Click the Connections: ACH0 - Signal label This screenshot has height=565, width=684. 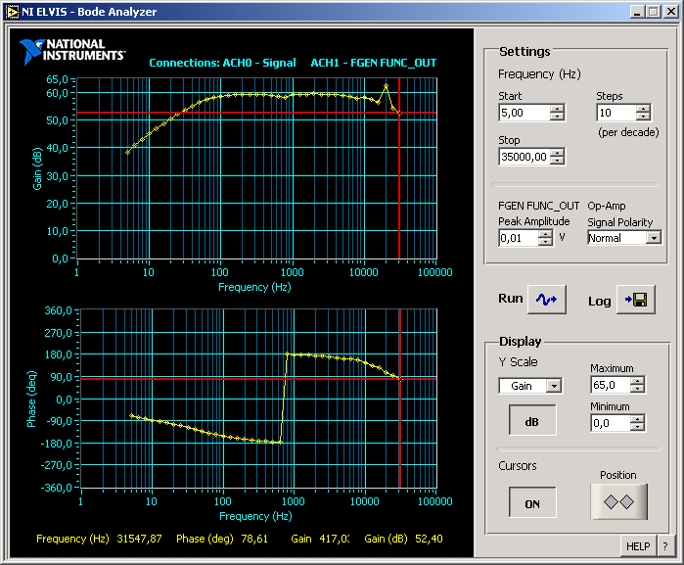[x=222, y=63]
